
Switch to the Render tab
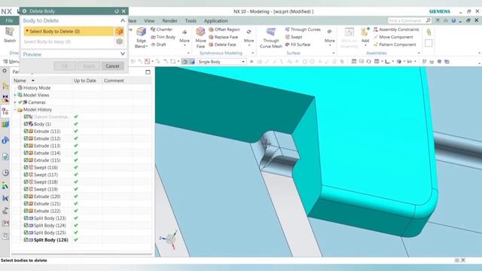point(169,21)
